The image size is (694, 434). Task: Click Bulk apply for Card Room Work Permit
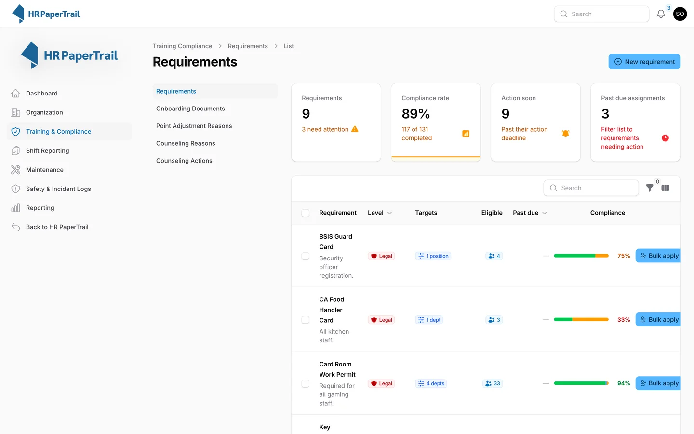[x=658, y=383]
